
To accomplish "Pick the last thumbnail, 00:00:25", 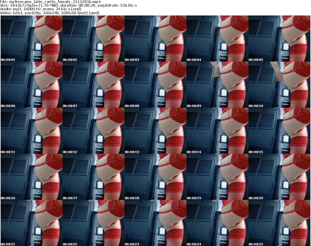I will tap(279, 223).
